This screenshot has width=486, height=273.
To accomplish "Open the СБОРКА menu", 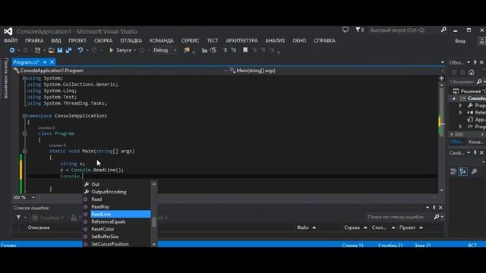I will (103, 40).
